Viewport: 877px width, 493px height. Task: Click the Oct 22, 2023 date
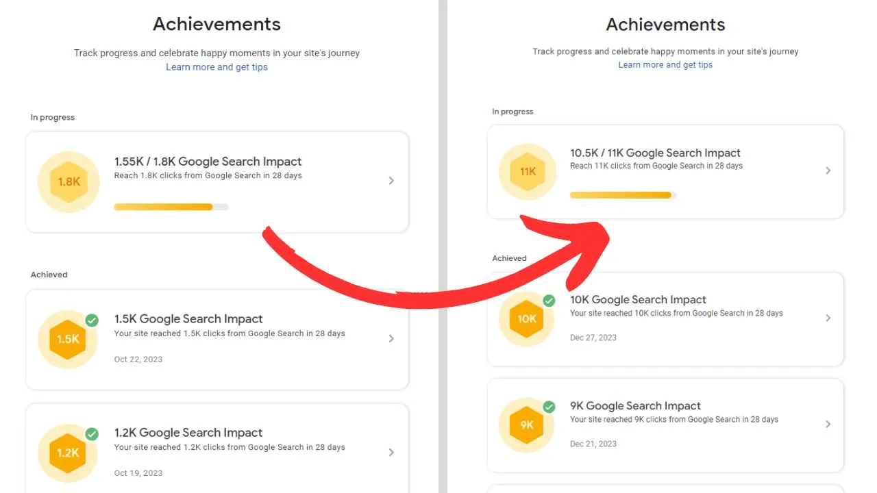[x=138, y=359]
